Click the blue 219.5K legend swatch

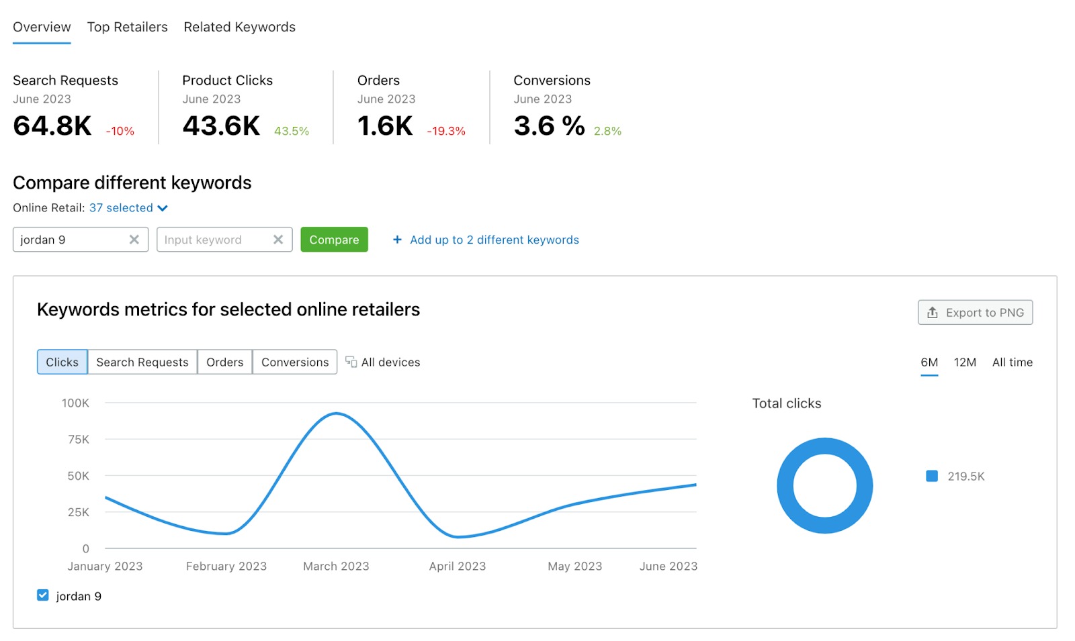pyautogui.click(x=932, y=476)
